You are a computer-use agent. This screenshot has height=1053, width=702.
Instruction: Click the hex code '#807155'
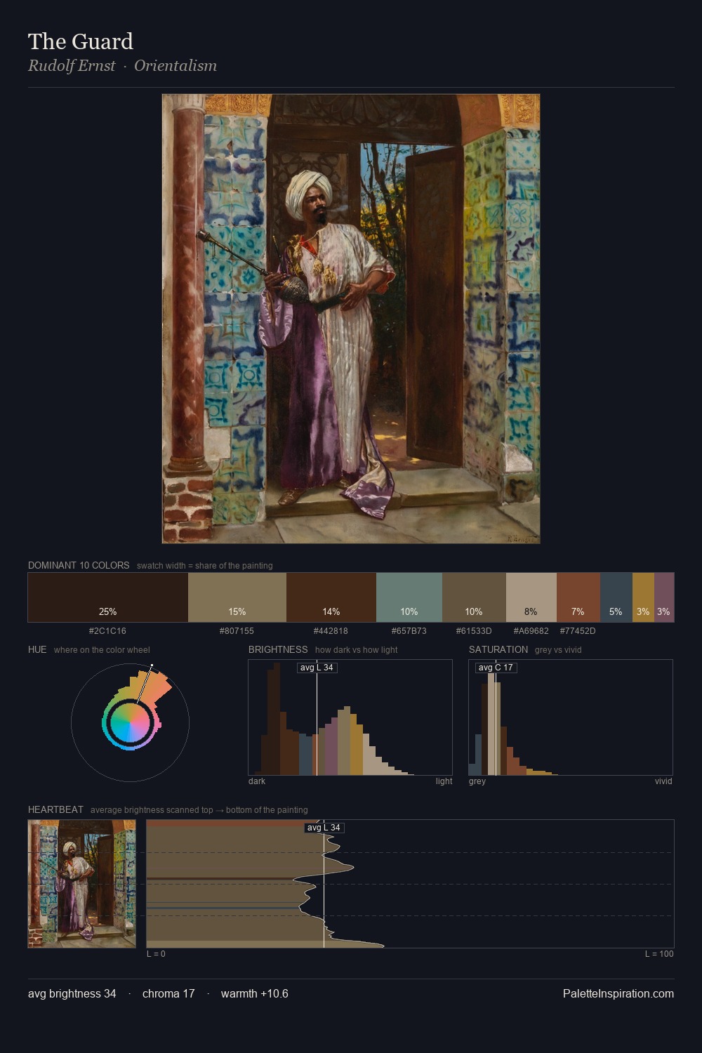point(237,631)
